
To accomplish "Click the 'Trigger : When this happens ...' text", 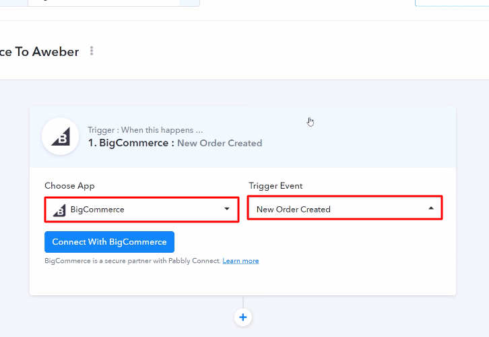I will [145, 130].
